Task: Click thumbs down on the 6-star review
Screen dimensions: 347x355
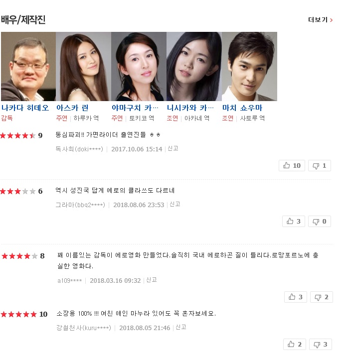Action: (x=320, y=221)
